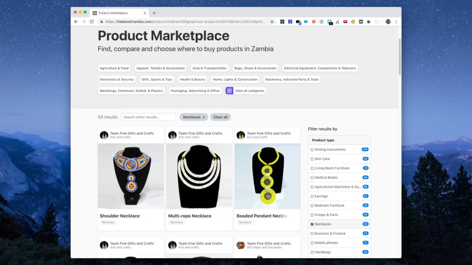The image size is (472, 265).
Task: Open the dark M extension icon
Action: coord(361,22)
